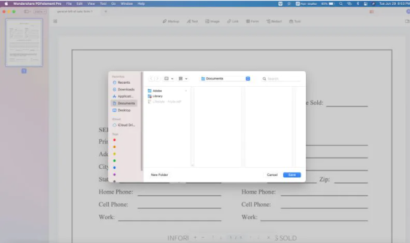Click the Bluetooth icon in menu bar
This screenshot has height=243, width=410.
(357, 4)
